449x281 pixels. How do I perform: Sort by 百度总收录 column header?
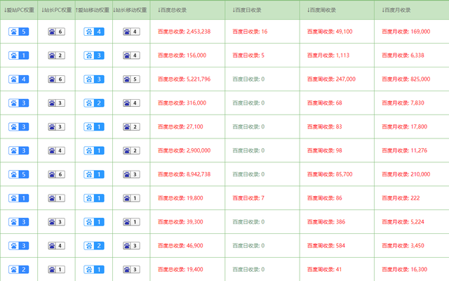coord(172,10)
